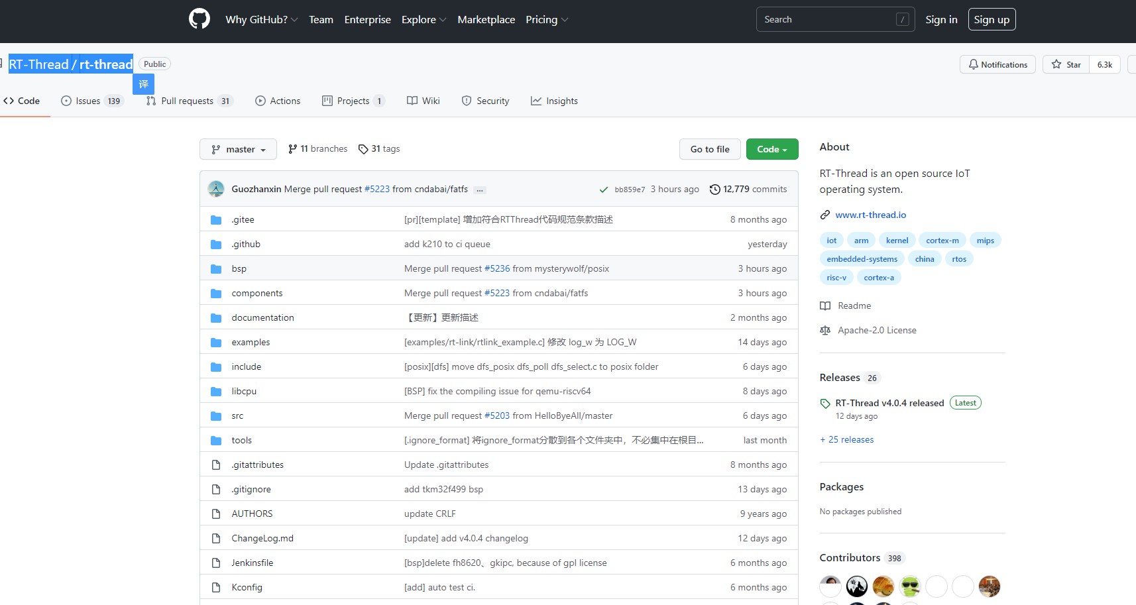Open the Security tab
The width and height of the screenshot is (1136, 605).
click(486, 101)
